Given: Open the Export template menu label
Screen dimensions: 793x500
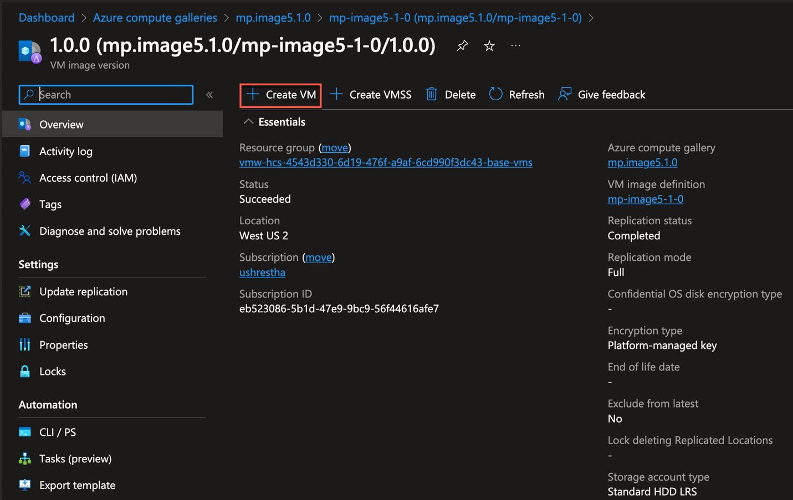Looking at the screenshot, I should [78, 485].
